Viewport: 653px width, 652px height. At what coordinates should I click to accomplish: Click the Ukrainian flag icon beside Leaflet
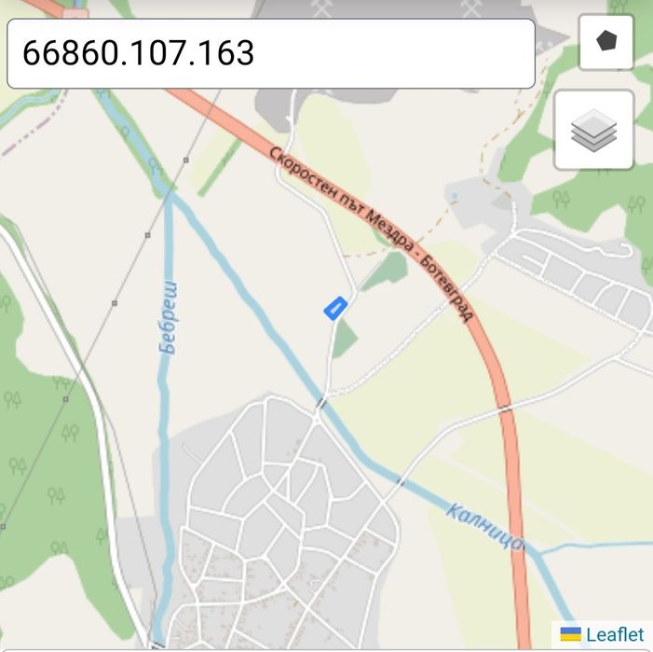click(570, 634)
